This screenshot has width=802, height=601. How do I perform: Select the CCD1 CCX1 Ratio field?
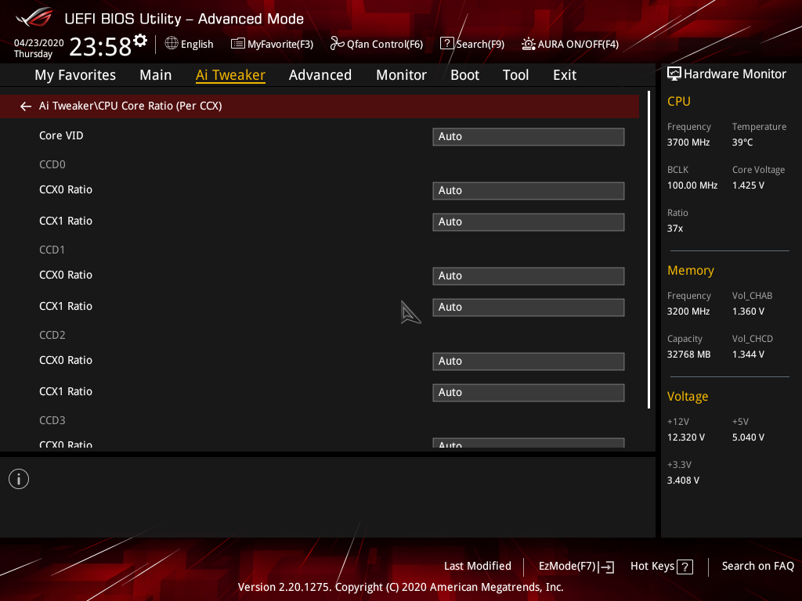coord(529,307)
